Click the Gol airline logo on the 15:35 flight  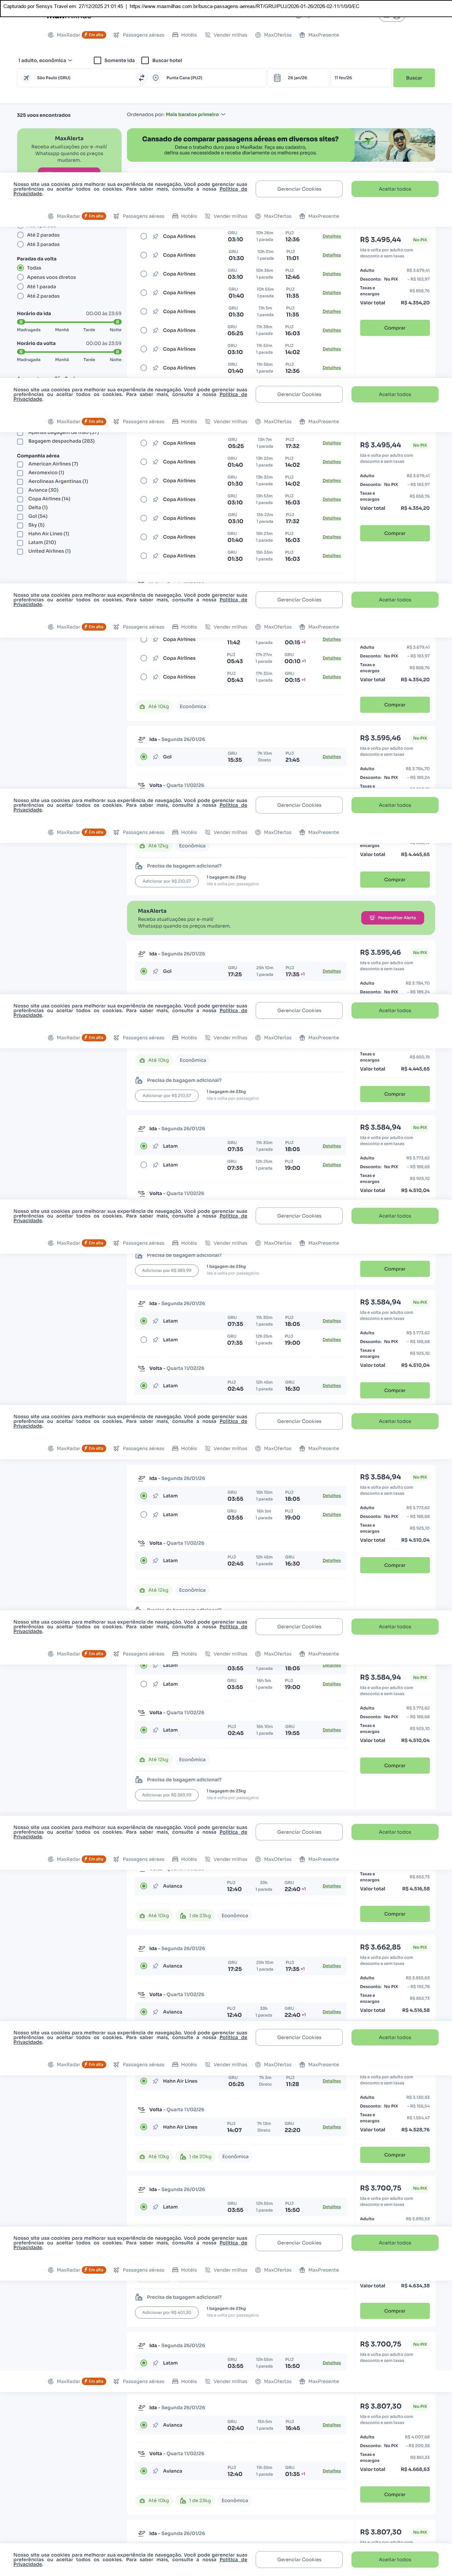click(x=156, y=757)
